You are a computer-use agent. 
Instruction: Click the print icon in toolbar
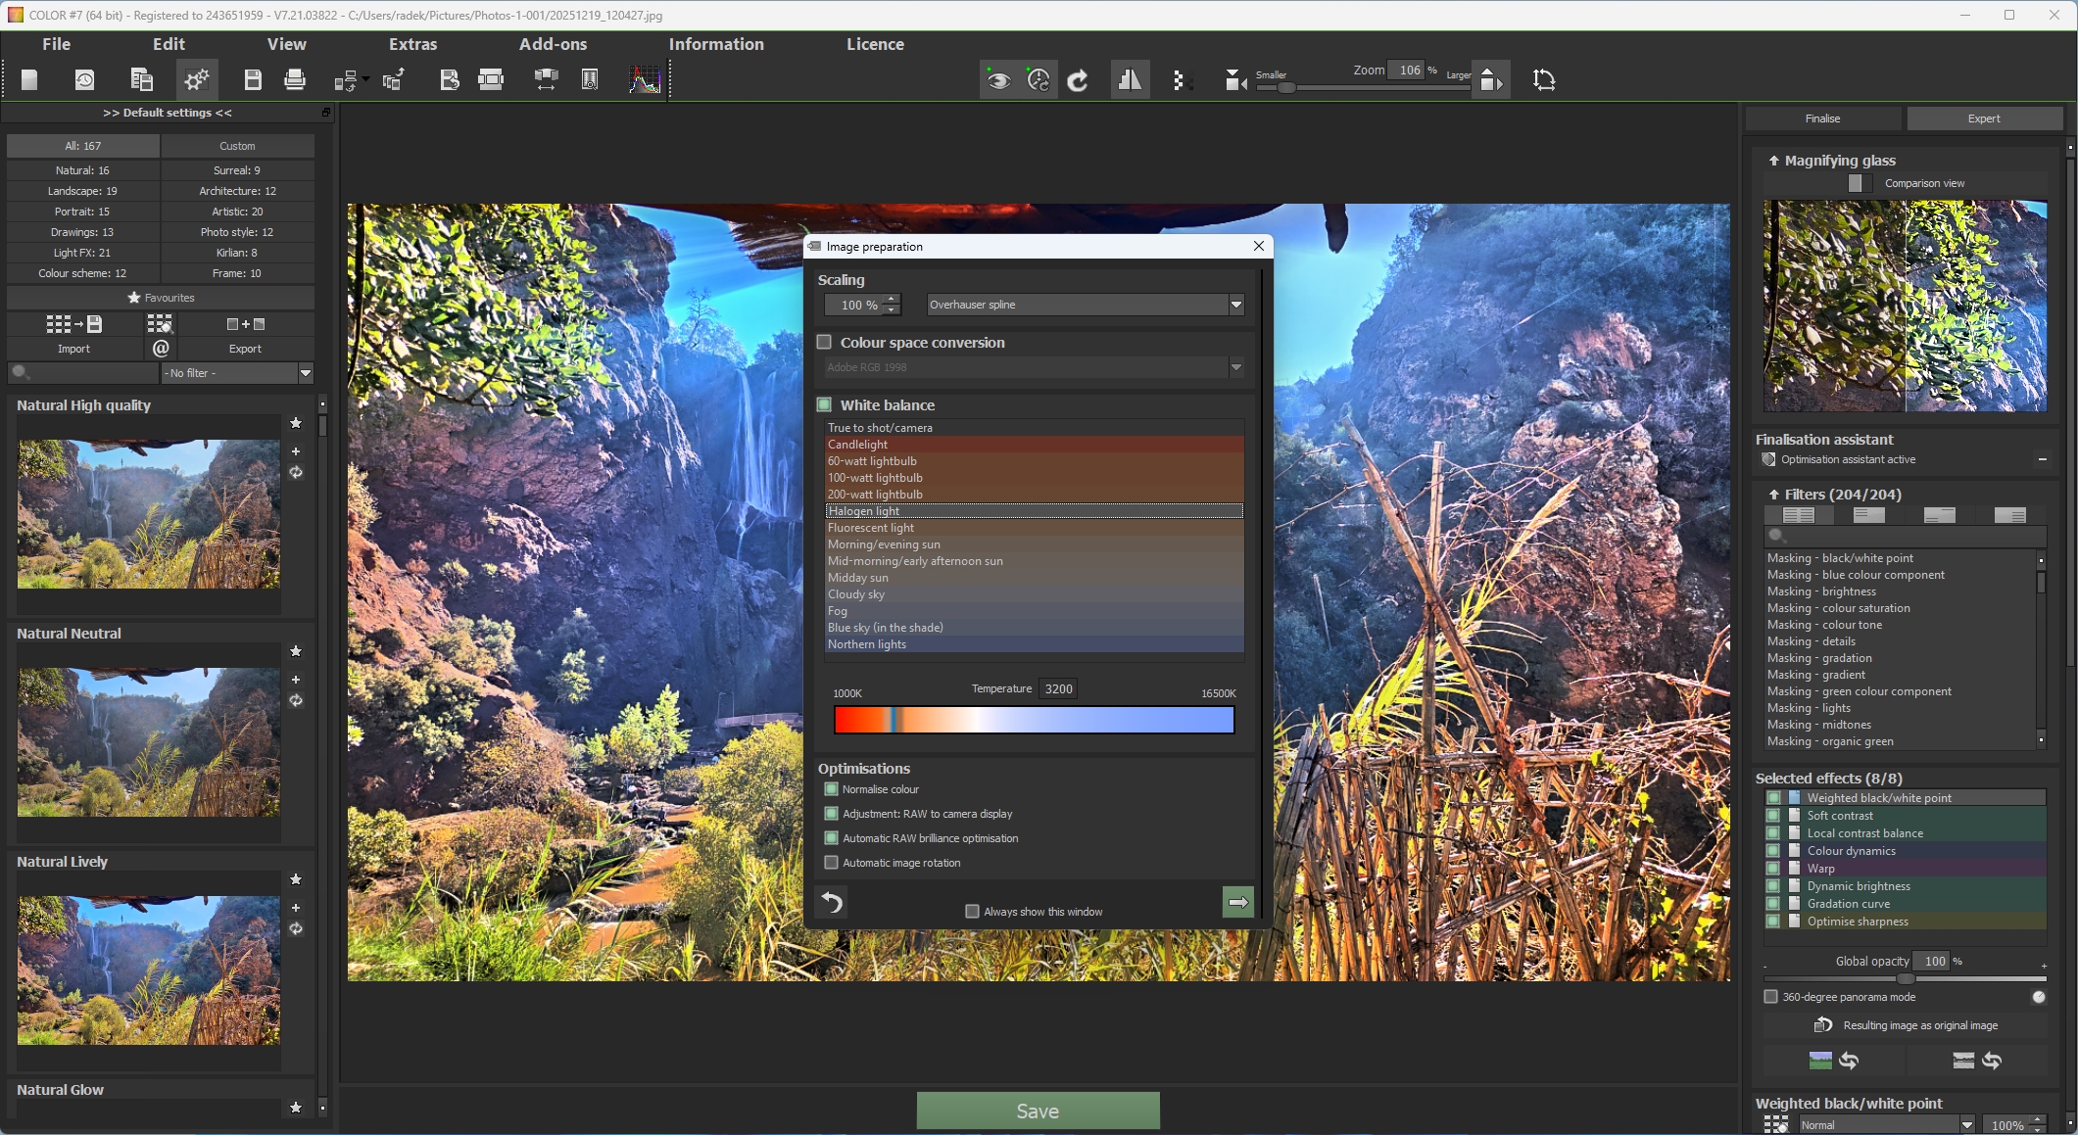(294, 80)
